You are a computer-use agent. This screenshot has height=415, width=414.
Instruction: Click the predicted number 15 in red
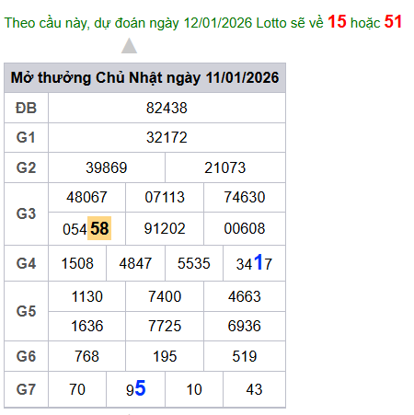click(337, 22)
